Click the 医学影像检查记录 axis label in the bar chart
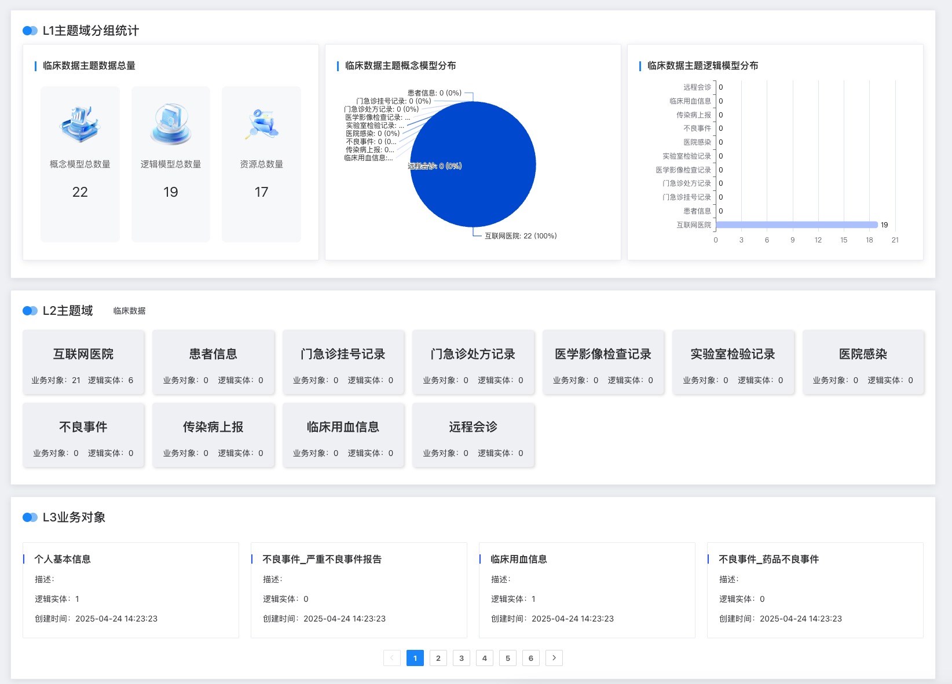Viewport: 952px width, 684px height. [683, 170]
